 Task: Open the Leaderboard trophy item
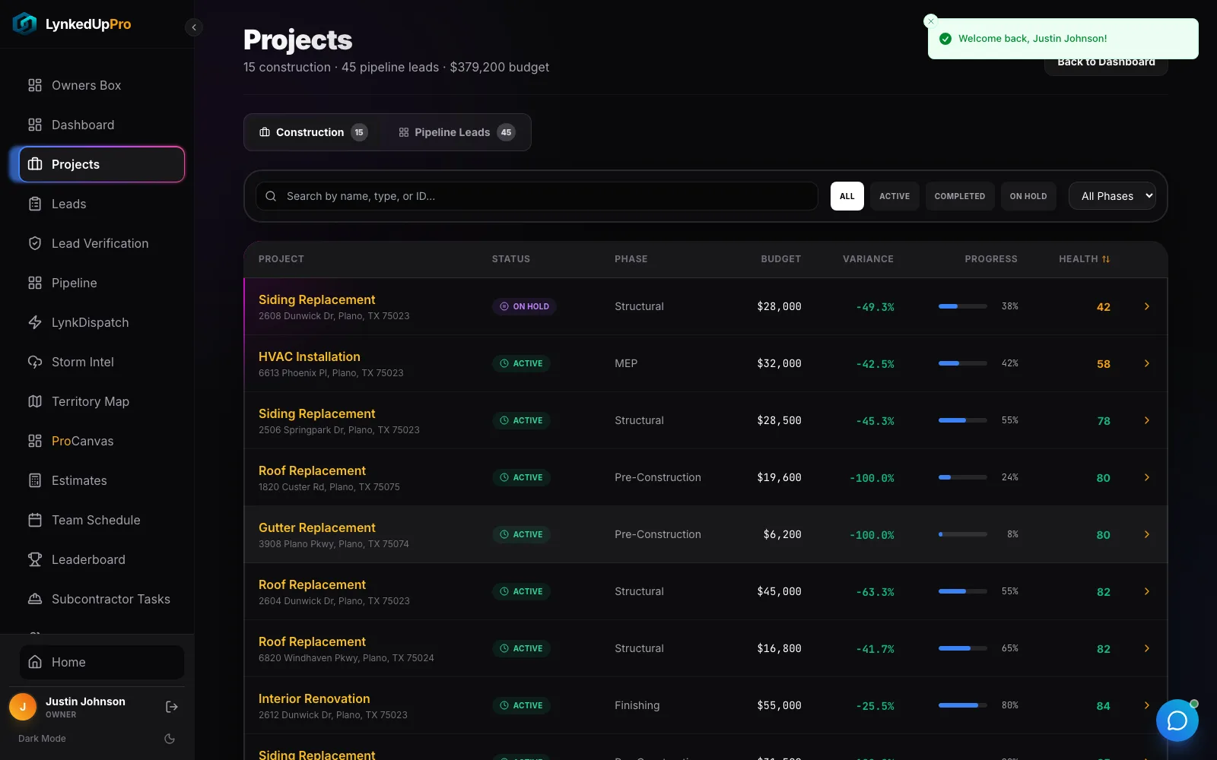tap(101, 559)
